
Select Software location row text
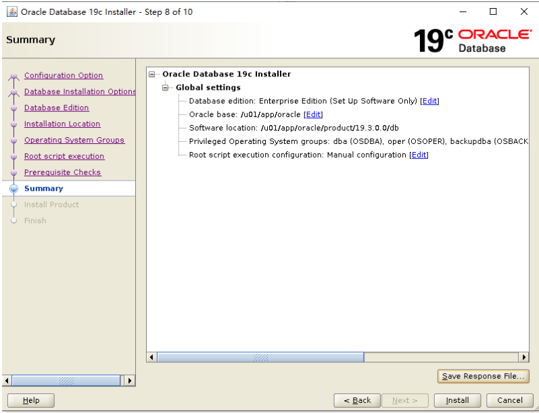(x=294, y=128)
